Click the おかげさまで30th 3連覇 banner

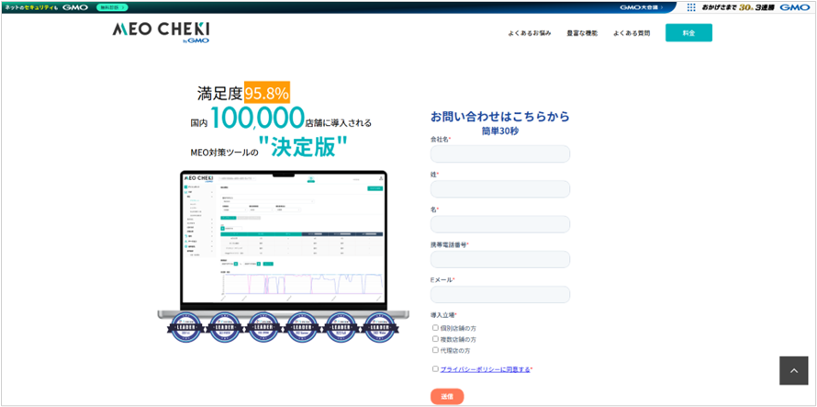tap(739, 7)
